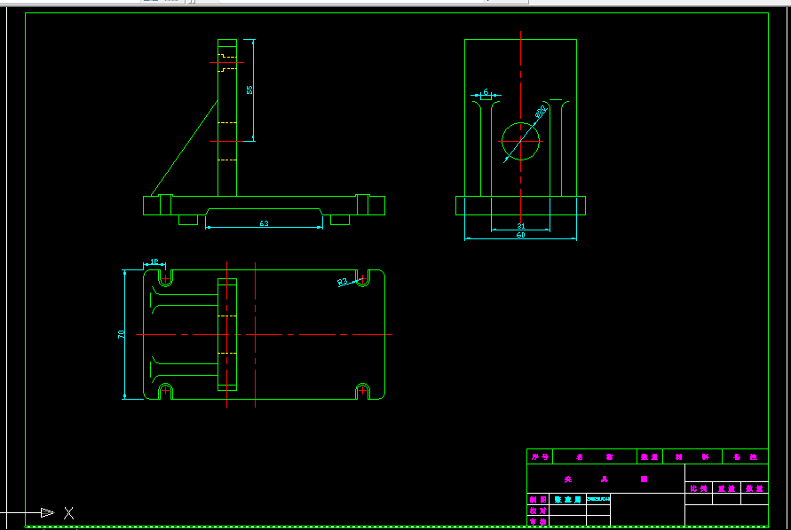Click the "比例" cell in the title block

click(x=699, y=488)
